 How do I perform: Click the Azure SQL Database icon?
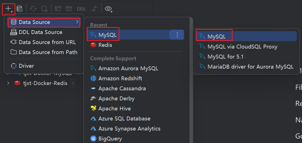[93, 119]
